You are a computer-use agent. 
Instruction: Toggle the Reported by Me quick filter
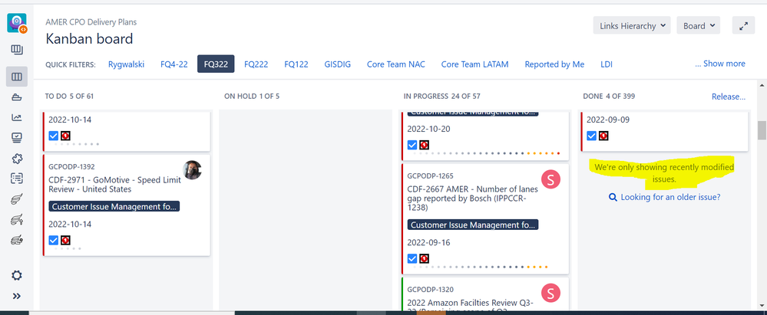[x=554, y=64]
